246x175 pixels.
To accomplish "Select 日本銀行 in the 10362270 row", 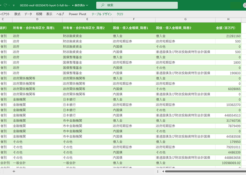I will [x=87, y=105].
